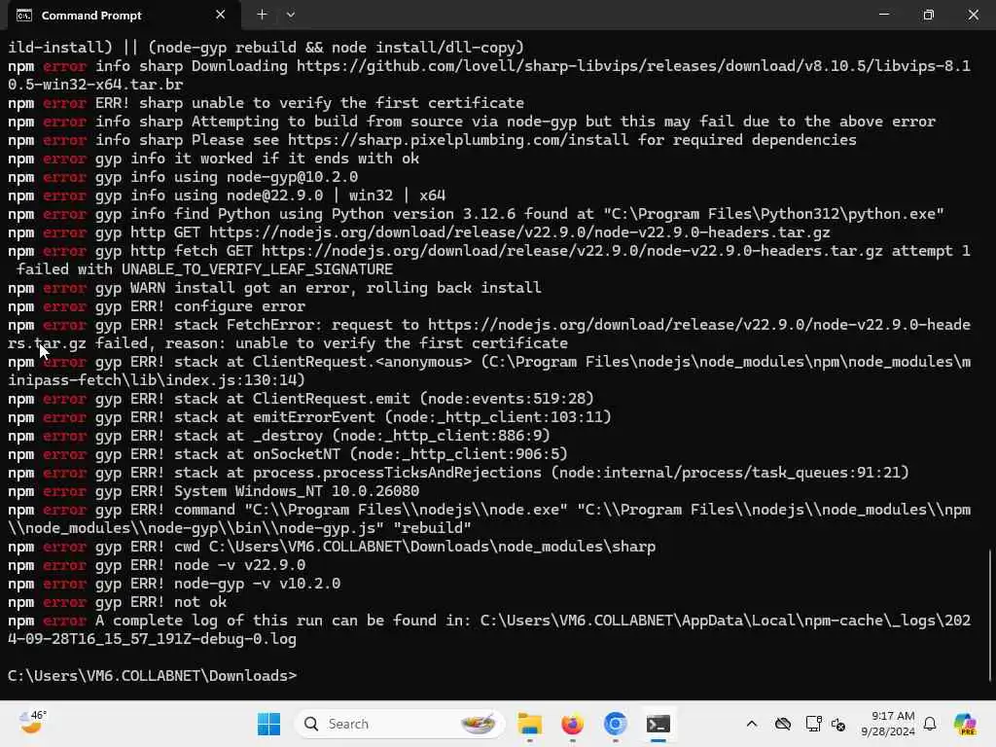
Task: Click the taskbar Search box
Action: (400, 724)
